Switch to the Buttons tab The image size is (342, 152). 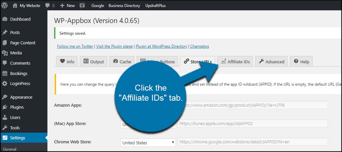[x=157, y=61]
